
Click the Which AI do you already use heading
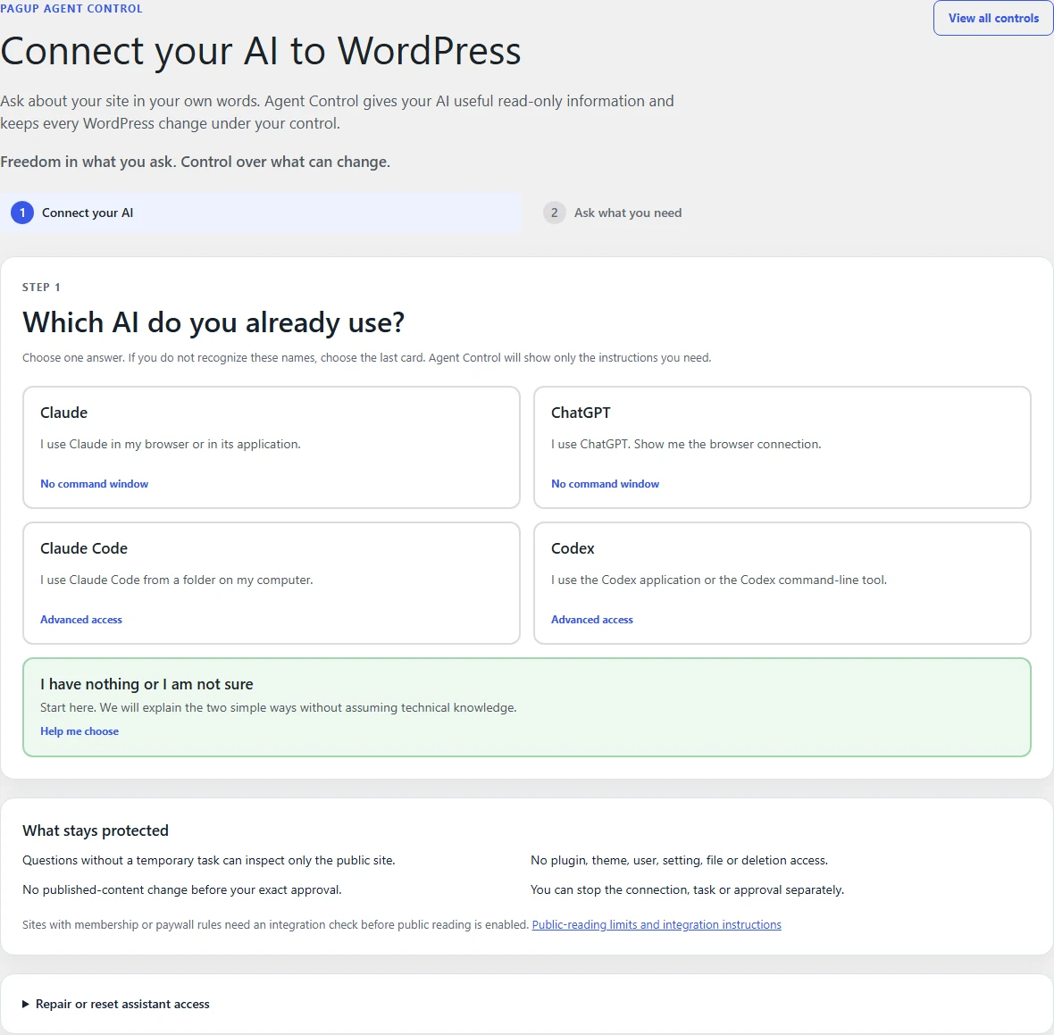[x=213, y=322]
